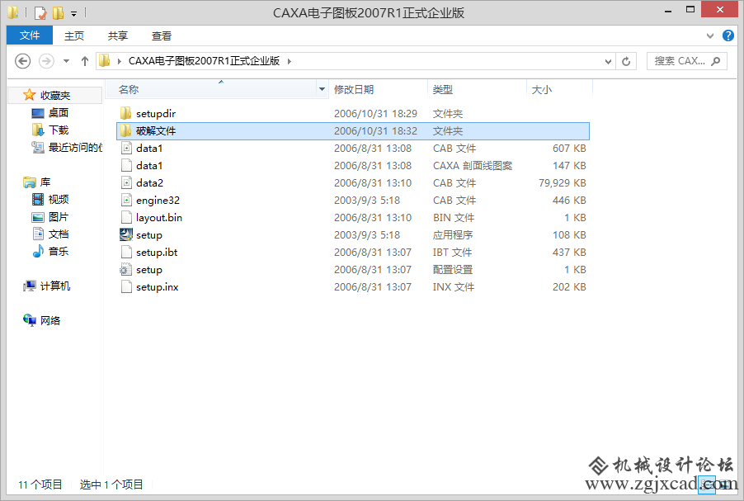This screenshot has height=501, width=744.
Task: Sort by 名称 column header
Action: click(210, 89)
